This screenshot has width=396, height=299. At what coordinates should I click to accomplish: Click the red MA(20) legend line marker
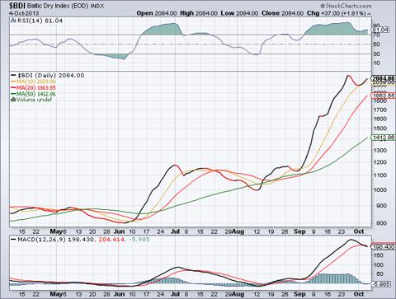click(x=13, y=88)
